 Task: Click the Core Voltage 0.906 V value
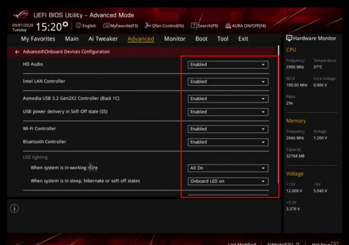click(320, 85)
